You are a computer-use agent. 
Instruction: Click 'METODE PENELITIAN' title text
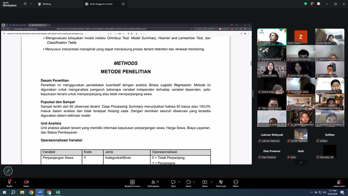click(126, 71)
